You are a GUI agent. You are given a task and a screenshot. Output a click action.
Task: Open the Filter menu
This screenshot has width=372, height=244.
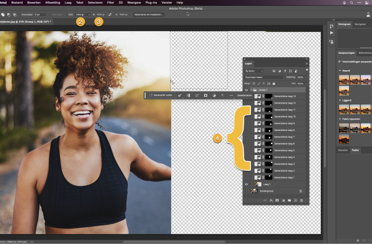[x=110, y=3]
